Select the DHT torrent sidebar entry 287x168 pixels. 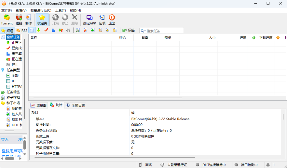click(x=17, y=125)
